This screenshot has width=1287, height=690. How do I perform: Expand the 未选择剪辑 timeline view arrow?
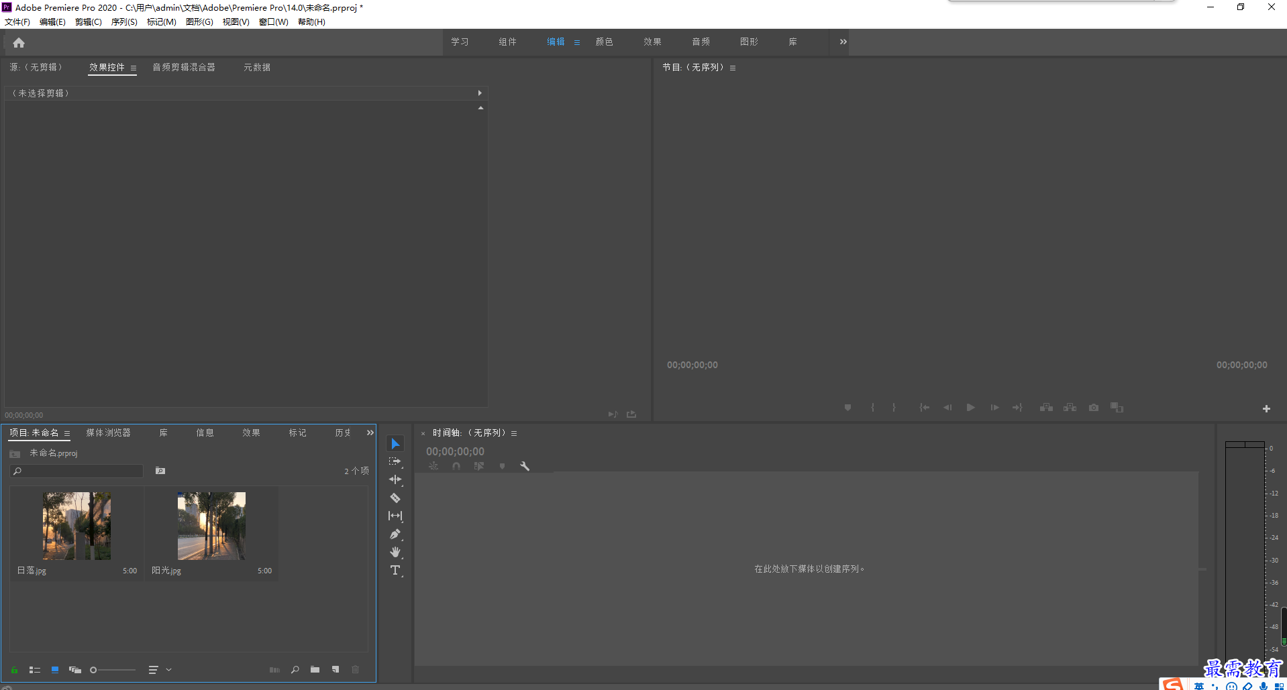coord(480,93)
